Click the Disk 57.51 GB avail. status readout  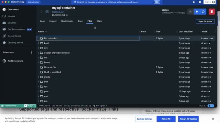tap(77, 106)
